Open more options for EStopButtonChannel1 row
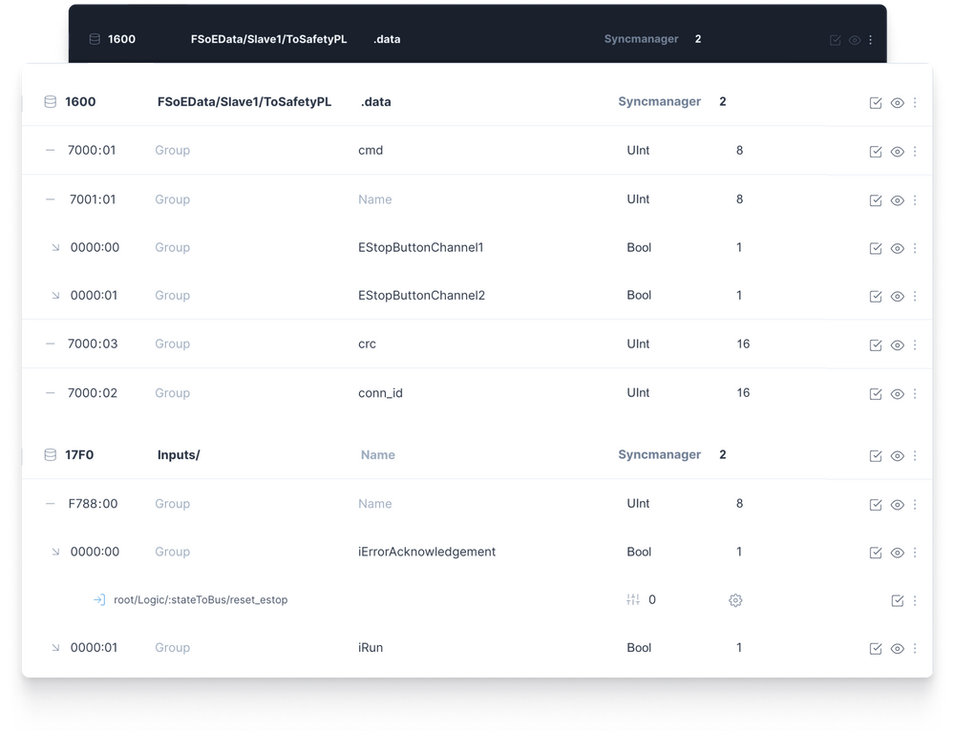This screenshot has height=731, width=955. [x=915, y=248]
